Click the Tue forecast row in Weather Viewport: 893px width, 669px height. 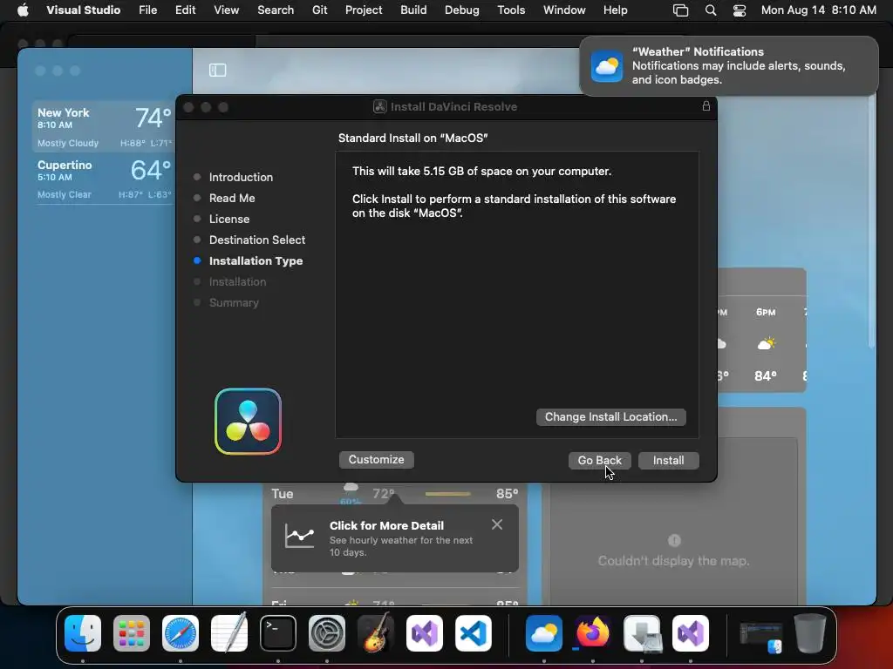click(x=395, y=493)
